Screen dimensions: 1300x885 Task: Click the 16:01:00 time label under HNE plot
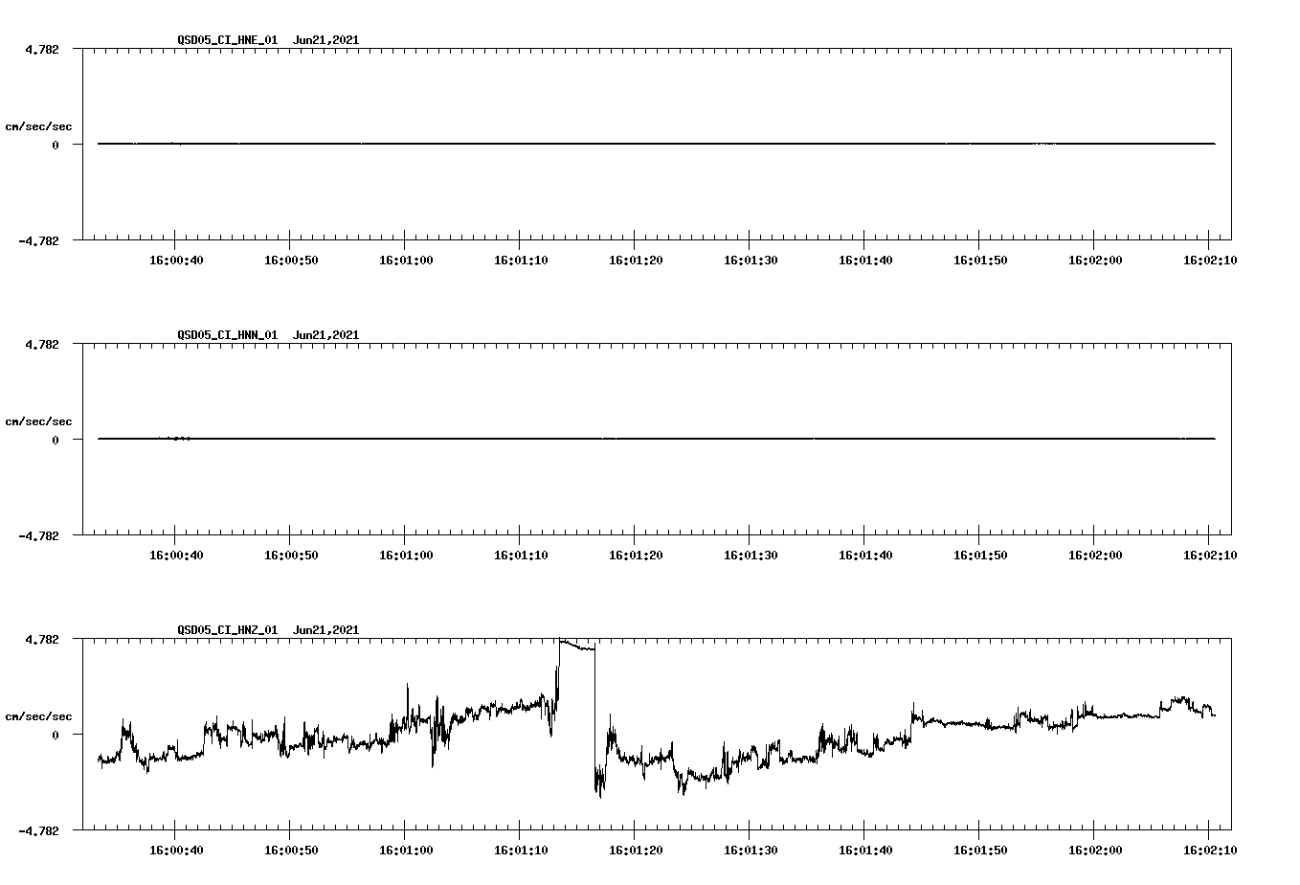406,260
